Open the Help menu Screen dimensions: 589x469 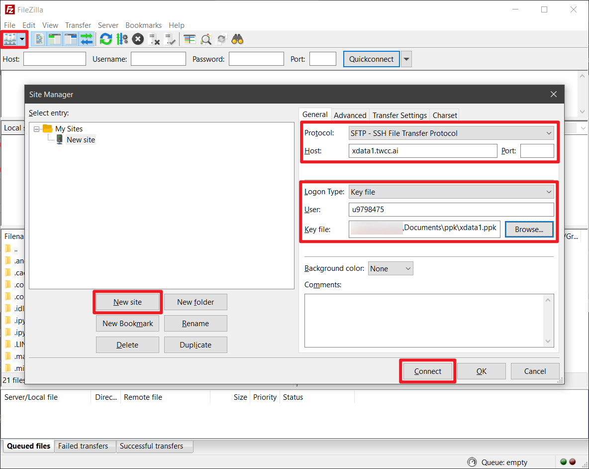coord(177,25)
